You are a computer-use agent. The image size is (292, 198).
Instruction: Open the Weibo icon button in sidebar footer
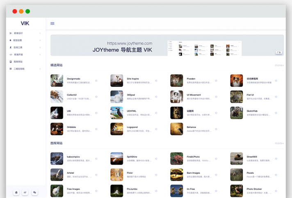click(25, 192)
